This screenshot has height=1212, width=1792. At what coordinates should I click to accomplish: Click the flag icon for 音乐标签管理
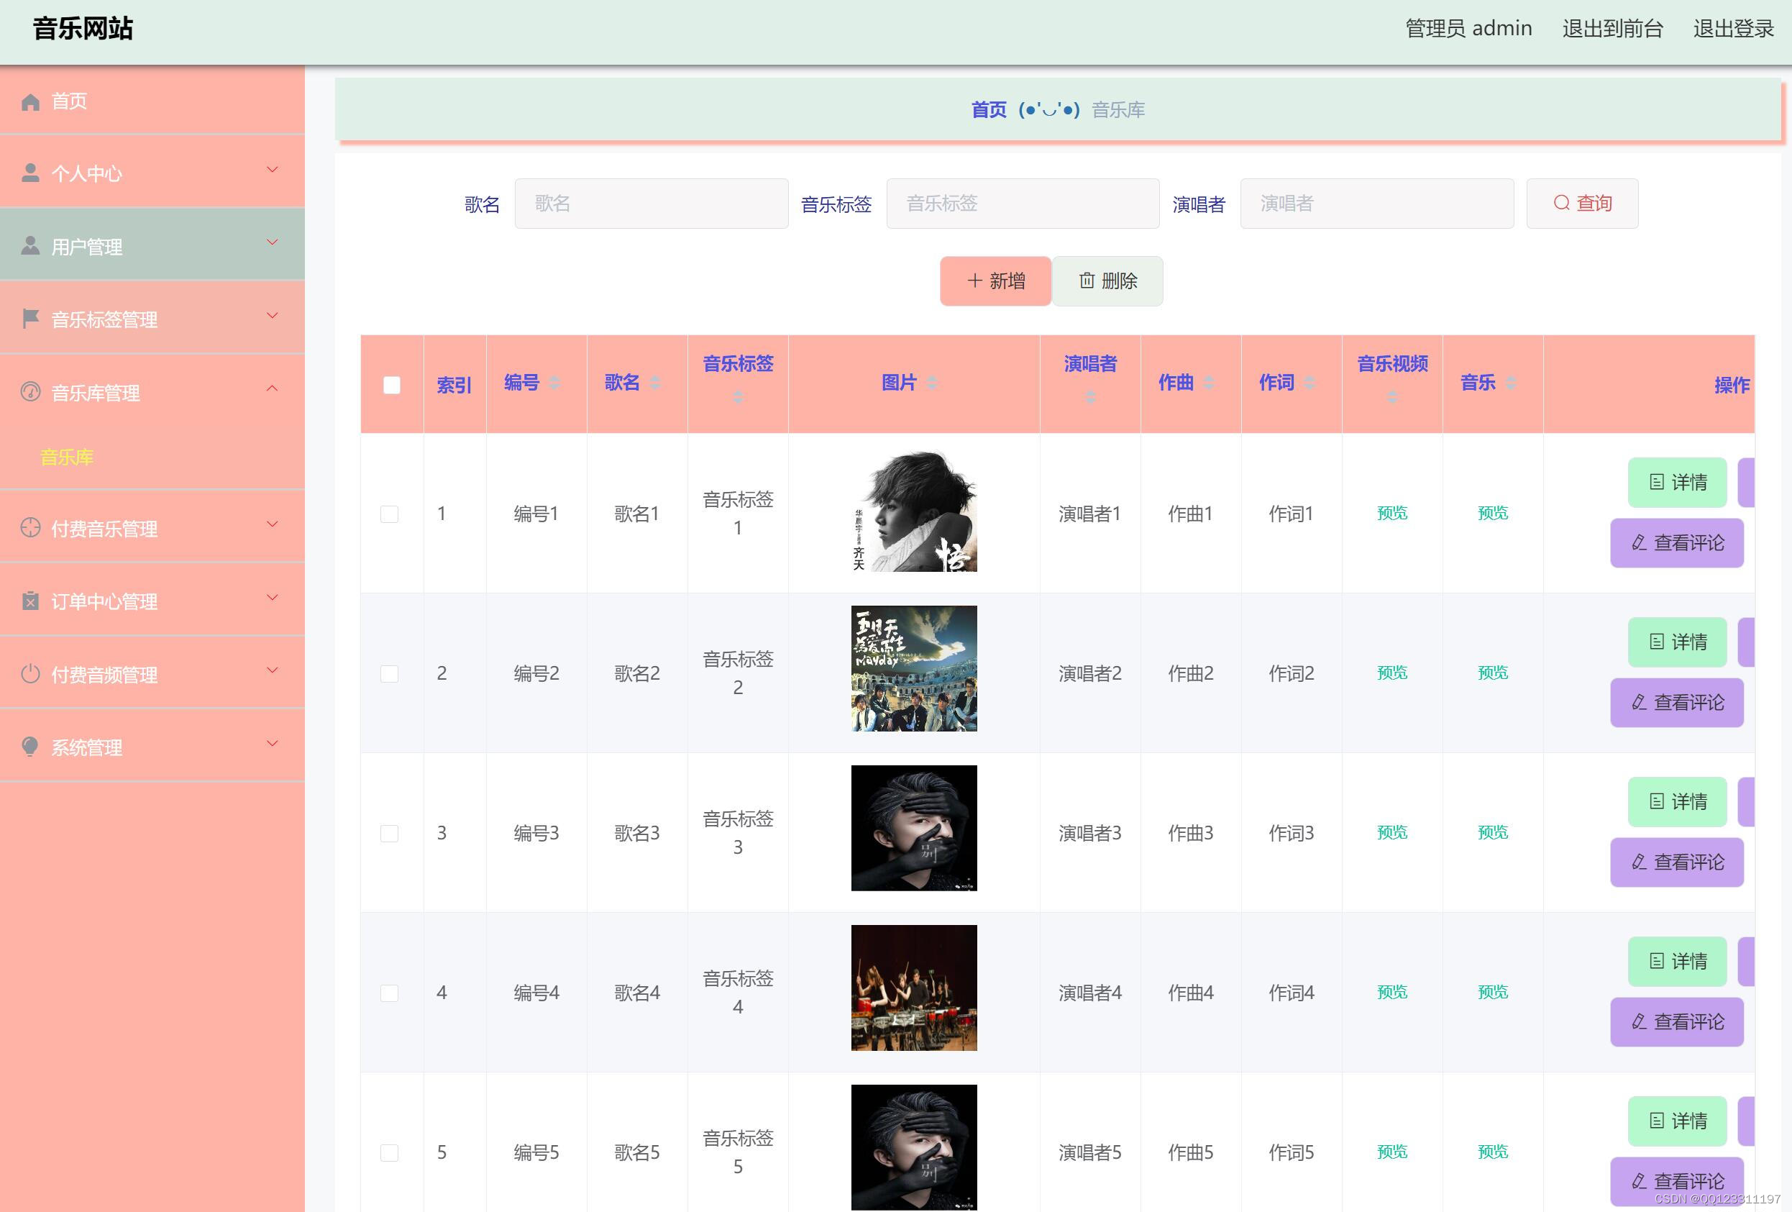(x=30, y=319)
